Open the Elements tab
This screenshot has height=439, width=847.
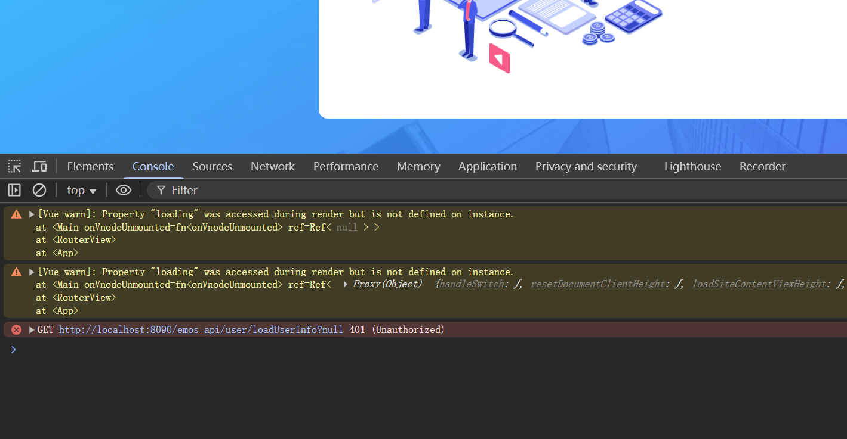(90, 166)
